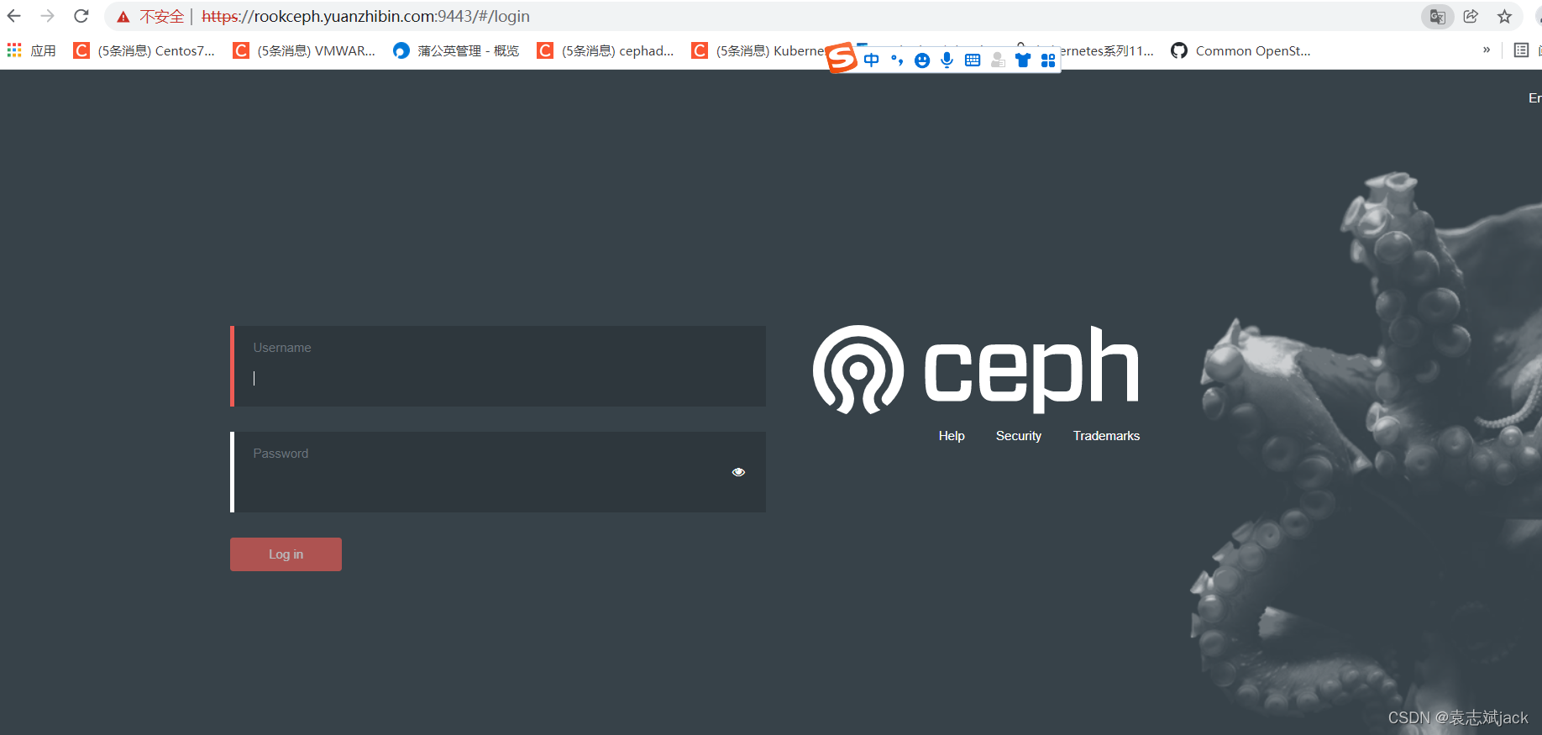Click the address bar URL rookceph.yuanzhibin.com

click(365, 17)
